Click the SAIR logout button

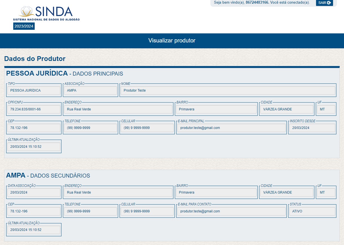point(324,3)
